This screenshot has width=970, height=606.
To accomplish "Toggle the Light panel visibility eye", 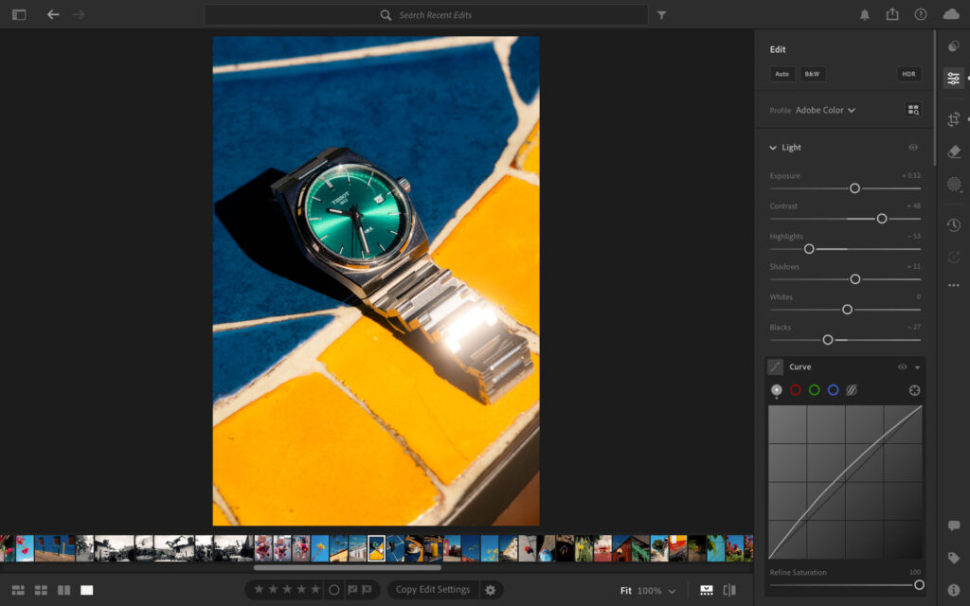I will click(913, 147).
